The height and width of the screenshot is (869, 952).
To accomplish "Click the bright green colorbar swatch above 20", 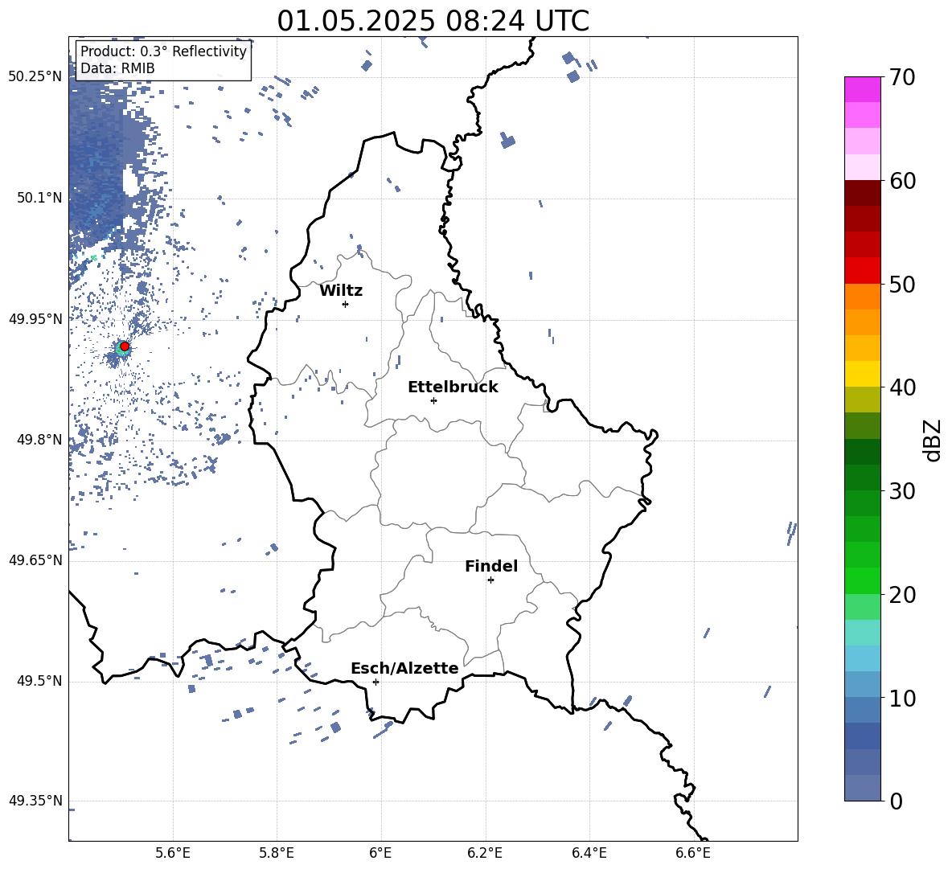I will pos(863,580).
